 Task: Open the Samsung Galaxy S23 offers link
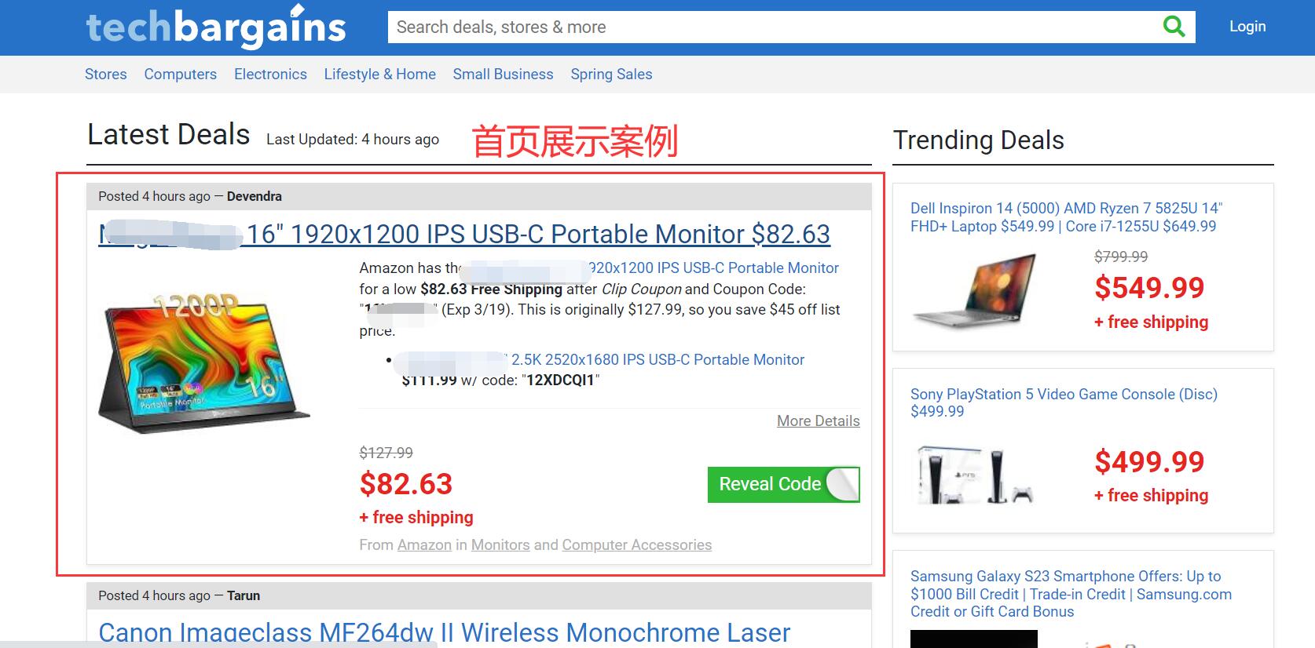point(1071,594)
